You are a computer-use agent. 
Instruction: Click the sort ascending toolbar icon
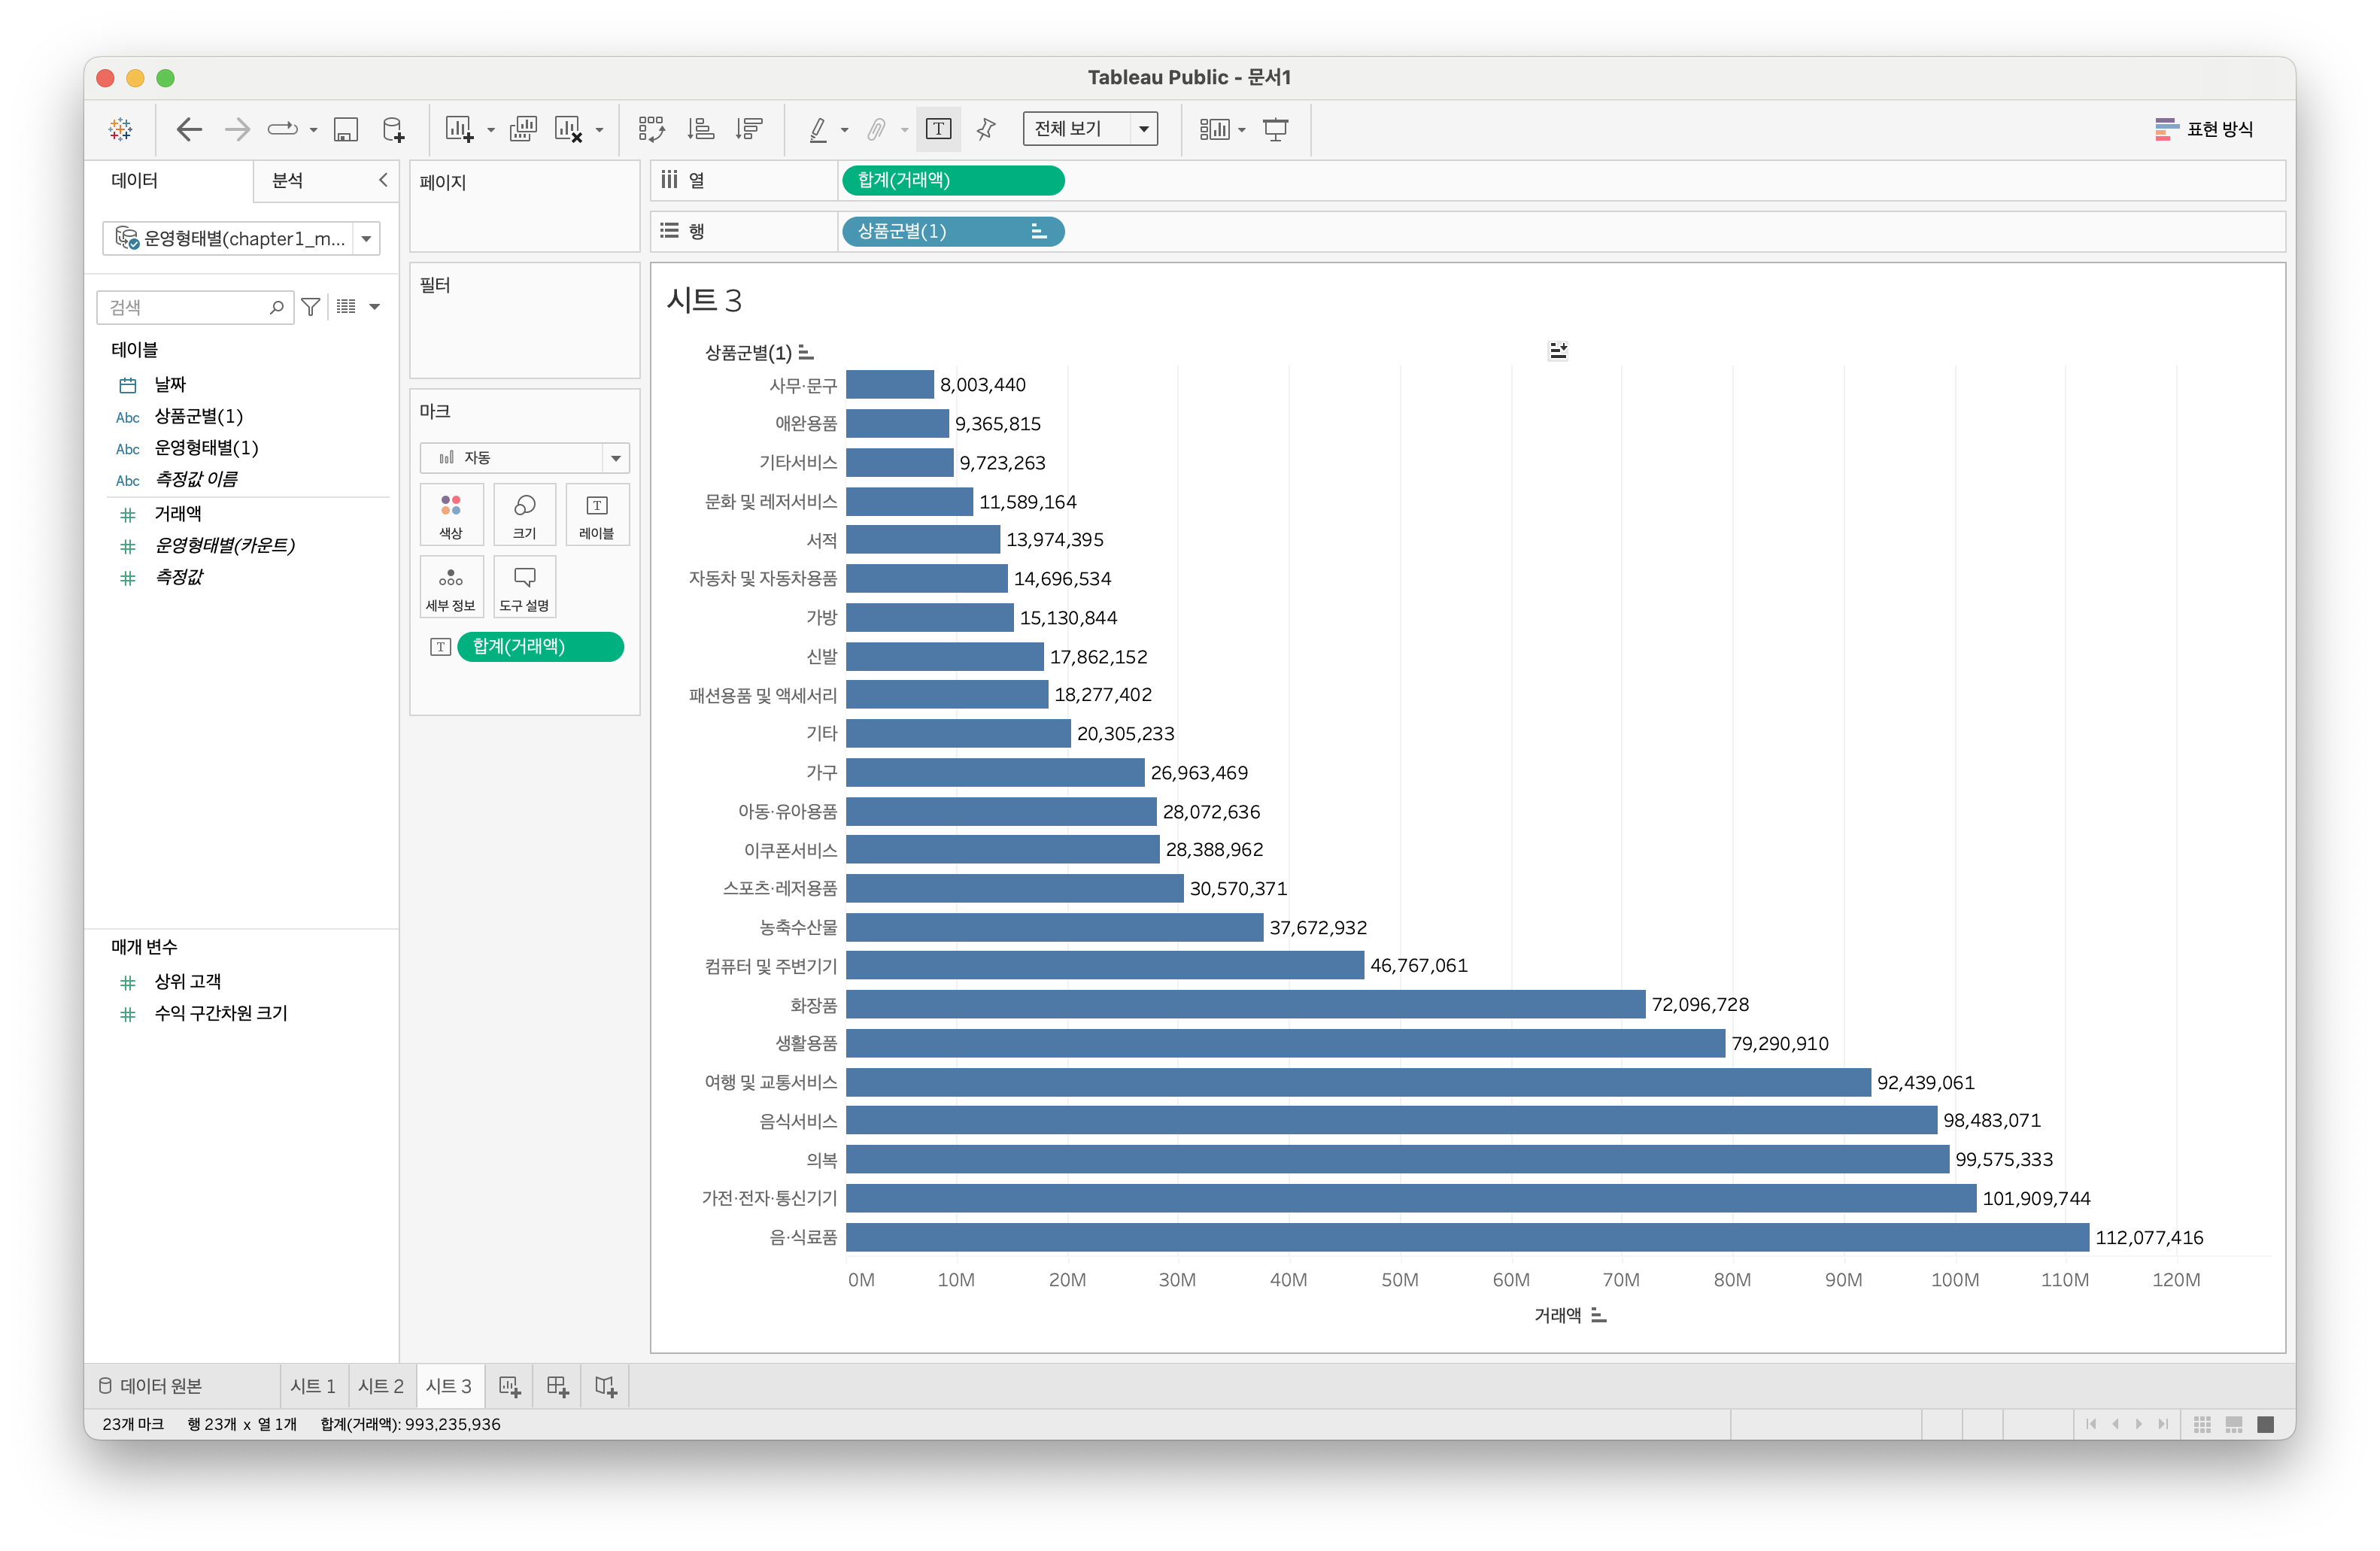click(x=700, y=129)
